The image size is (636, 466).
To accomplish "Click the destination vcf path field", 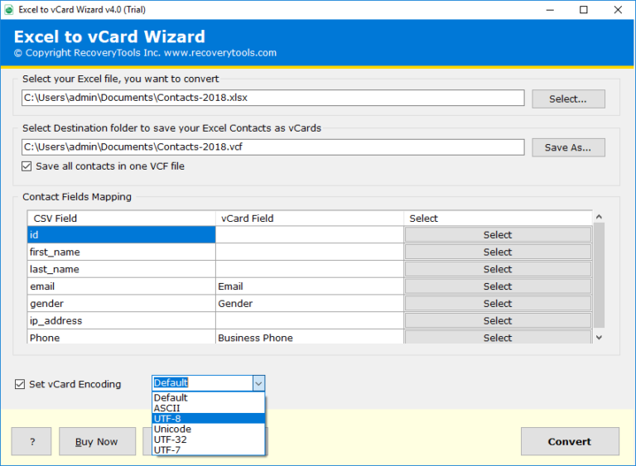I will tap(273, 147).
